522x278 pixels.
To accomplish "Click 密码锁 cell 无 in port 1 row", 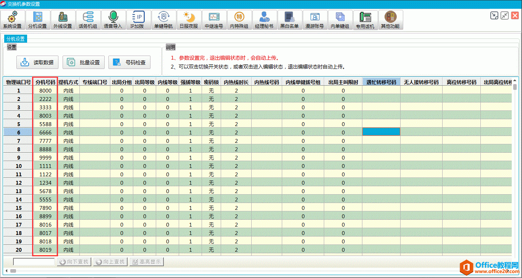I will pyautogui.click(x=211, y=91).
